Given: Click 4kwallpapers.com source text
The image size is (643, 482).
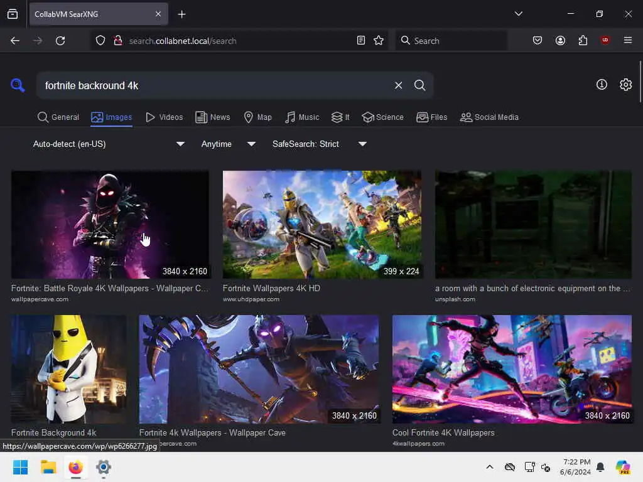Looking at the screenshot, I should click(x=418, y=444).
